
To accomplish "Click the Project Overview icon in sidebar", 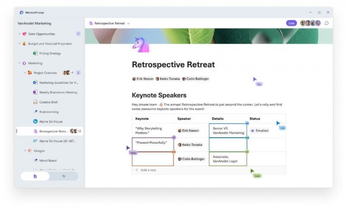I will coord(30,72).
